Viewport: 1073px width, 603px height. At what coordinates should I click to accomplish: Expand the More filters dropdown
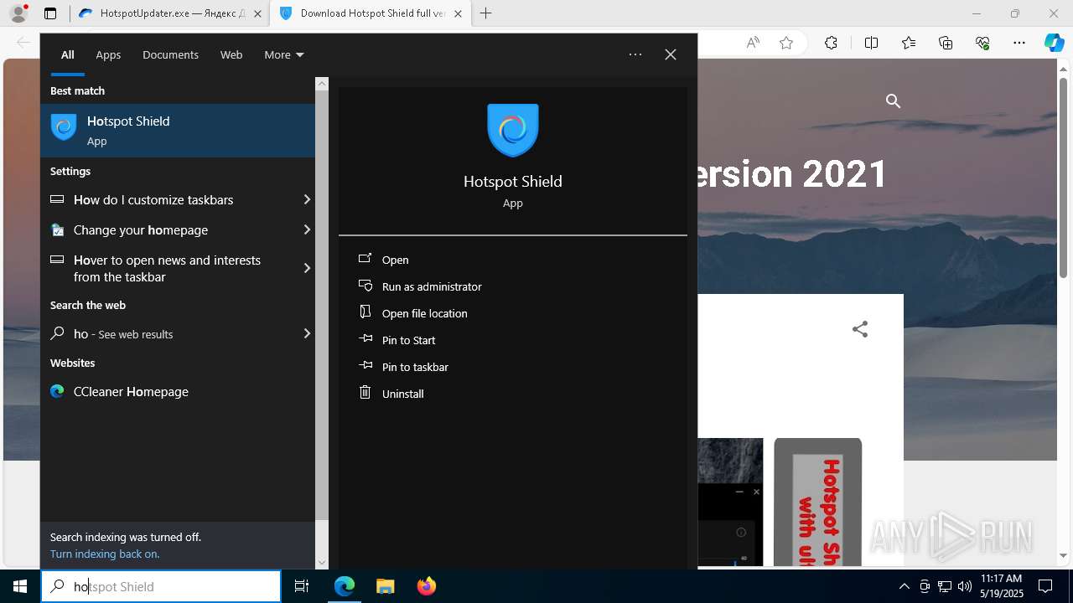[x=284, y=54]
